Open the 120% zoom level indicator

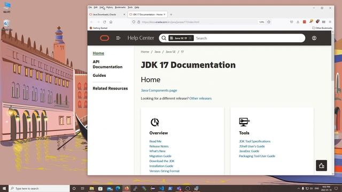261,22
